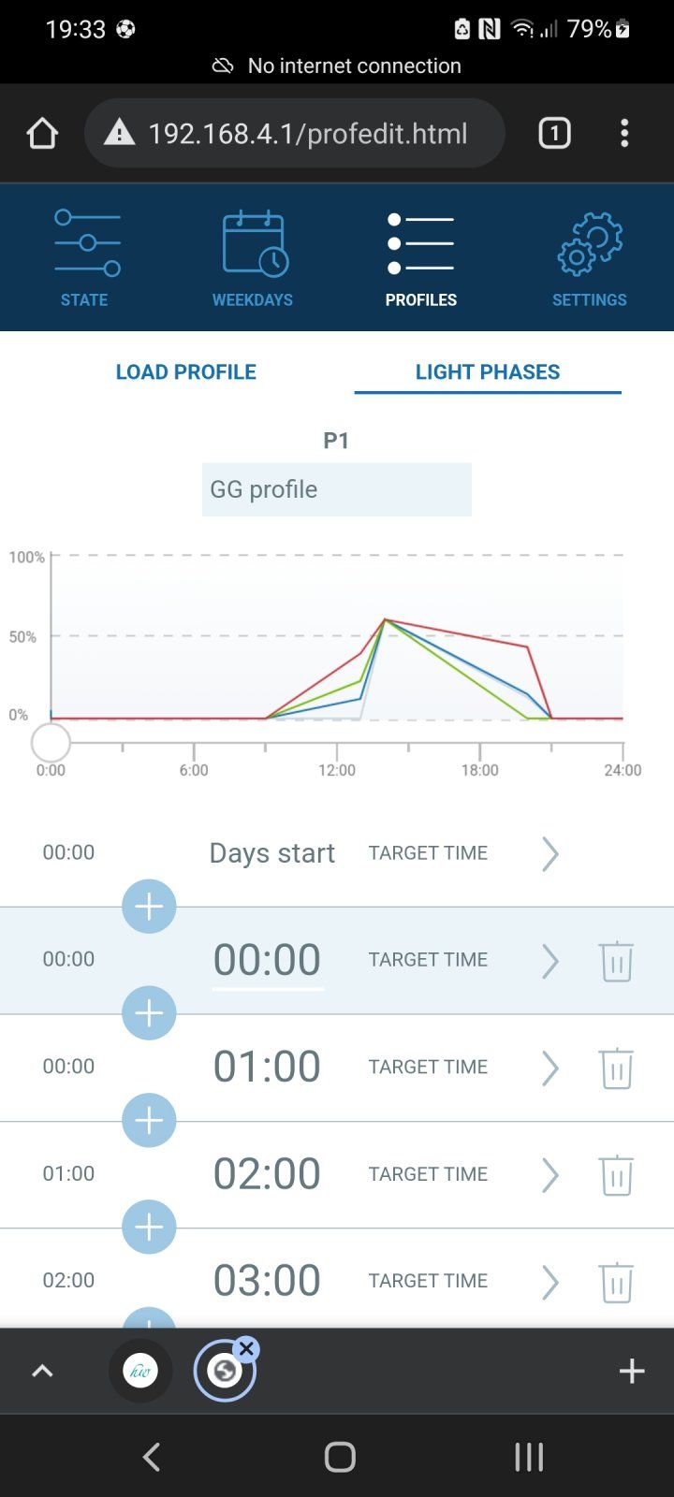The height and width of the screenshot is (1497, 674).
Task: Select the Light Phases tab
Action: point(487,371)
